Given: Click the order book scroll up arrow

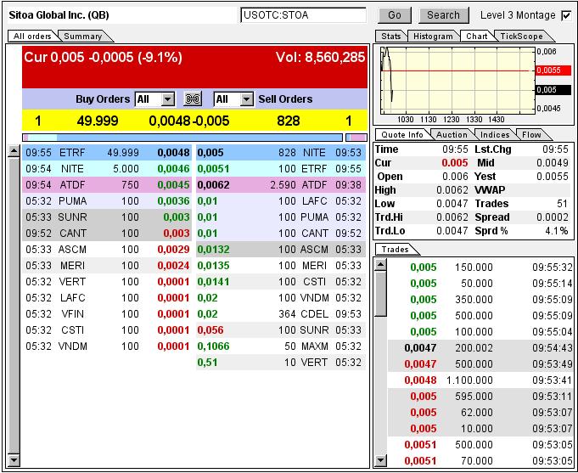Looking at the screenshot, I should tap(14, 151).
